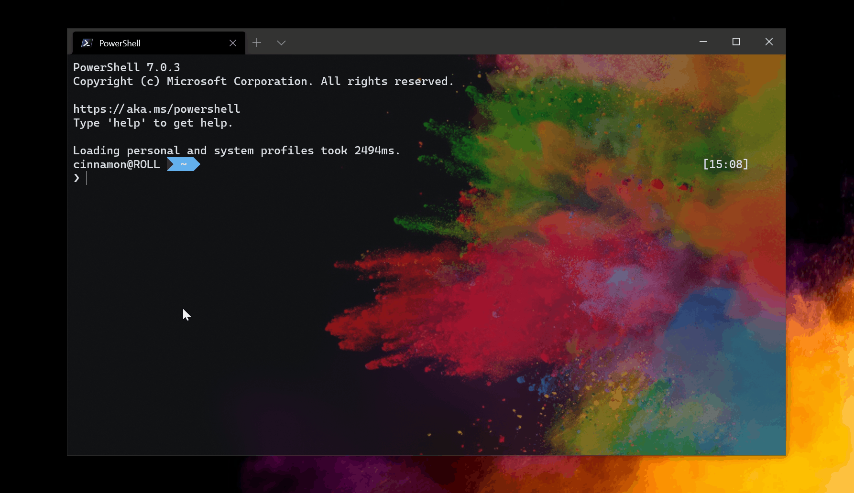Click the [15:08] timestamp

[x=725, y=164]
